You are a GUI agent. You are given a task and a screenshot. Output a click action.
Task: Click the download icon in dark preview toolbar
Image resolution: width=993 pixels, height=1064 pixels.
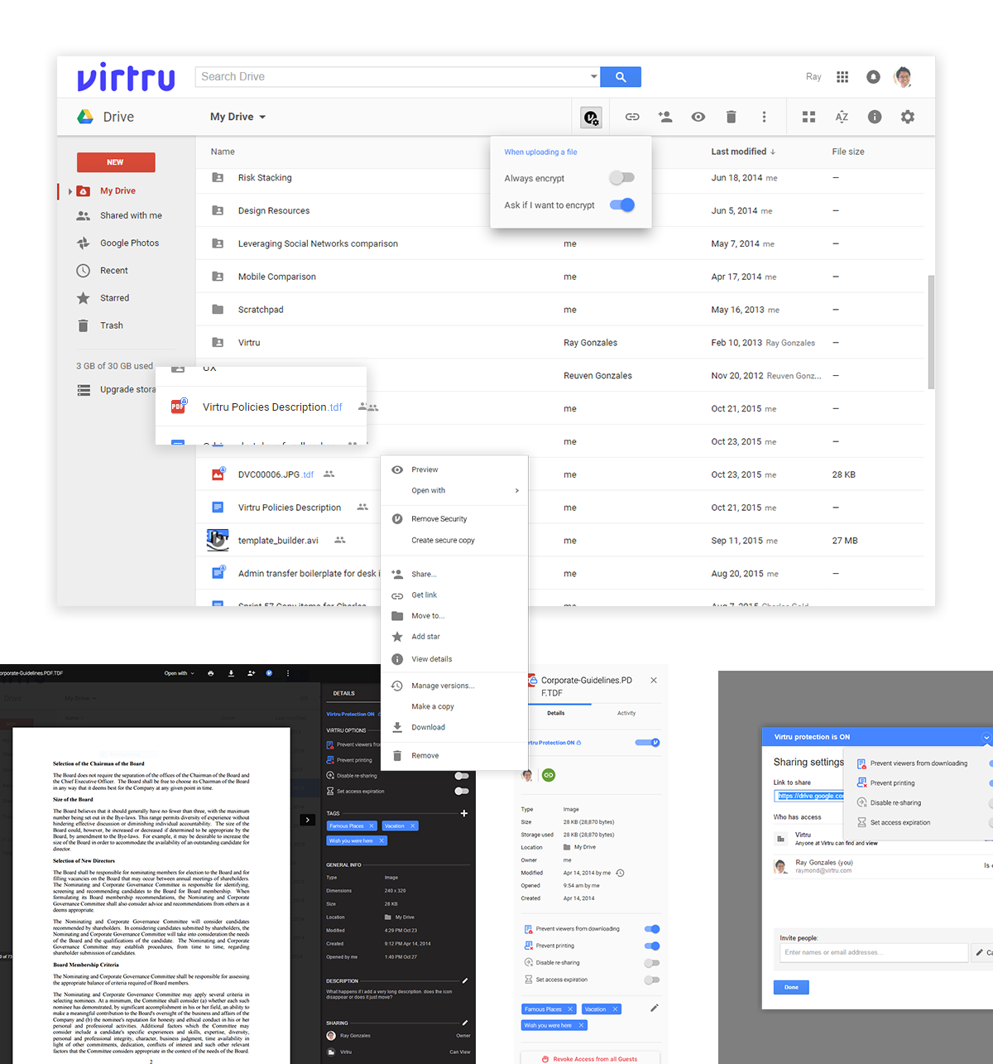pos(231,673)
